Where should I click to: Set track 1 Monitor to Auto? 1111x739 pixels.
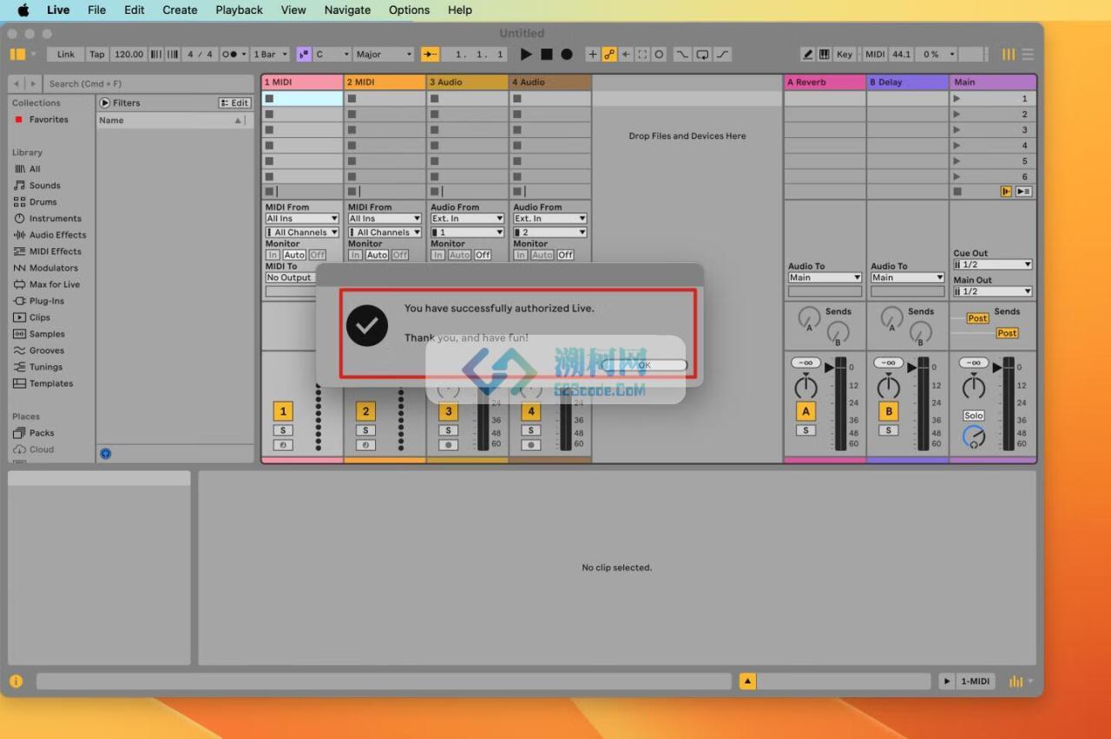pos(294,255)
